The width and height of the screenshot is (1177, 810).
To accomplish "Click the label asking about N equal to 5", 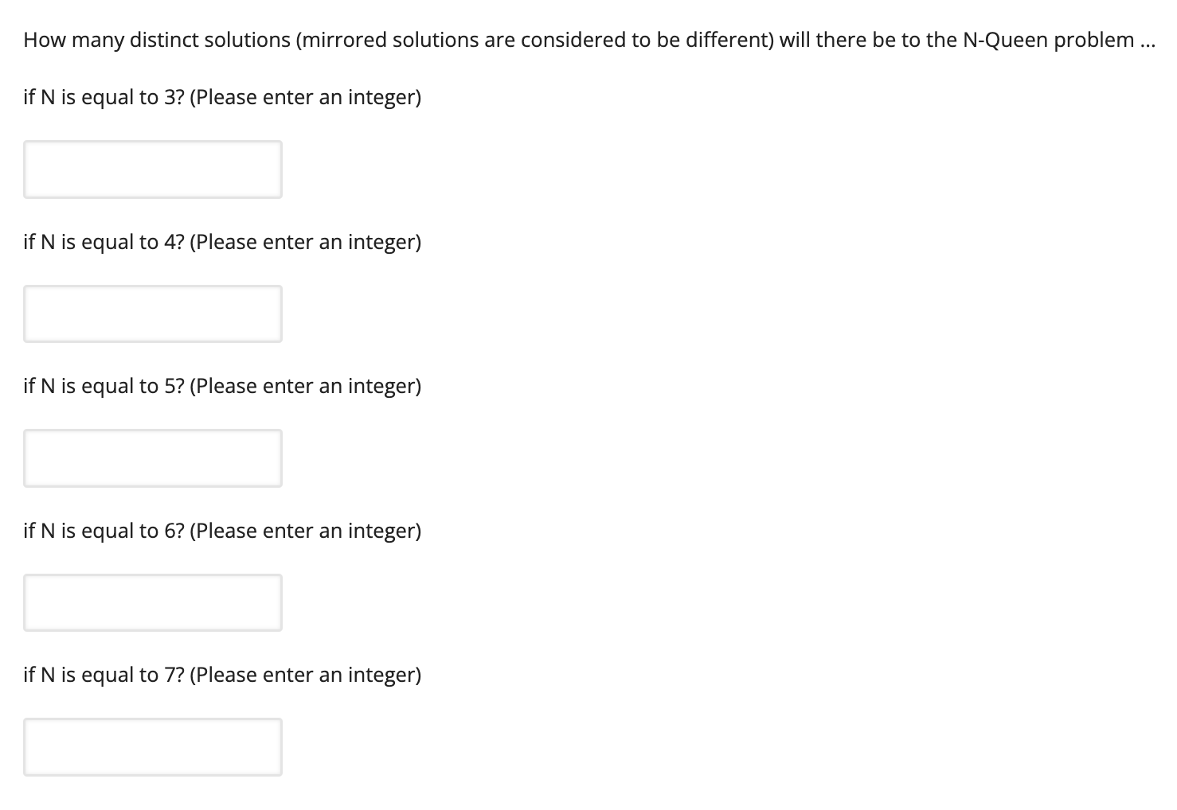I will 222,386.
